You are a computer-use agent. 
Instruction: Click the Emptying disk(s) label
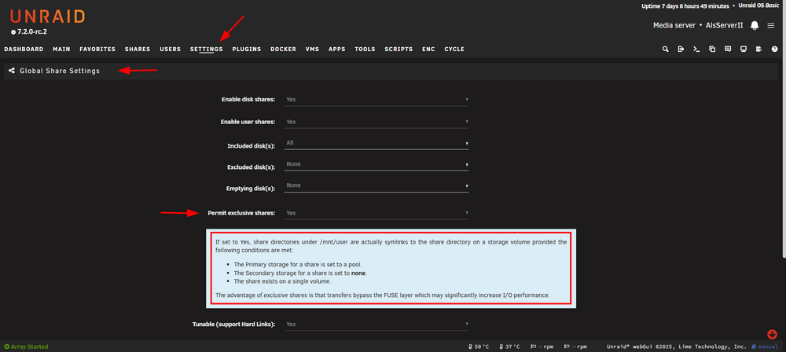[x=251, y=189]
